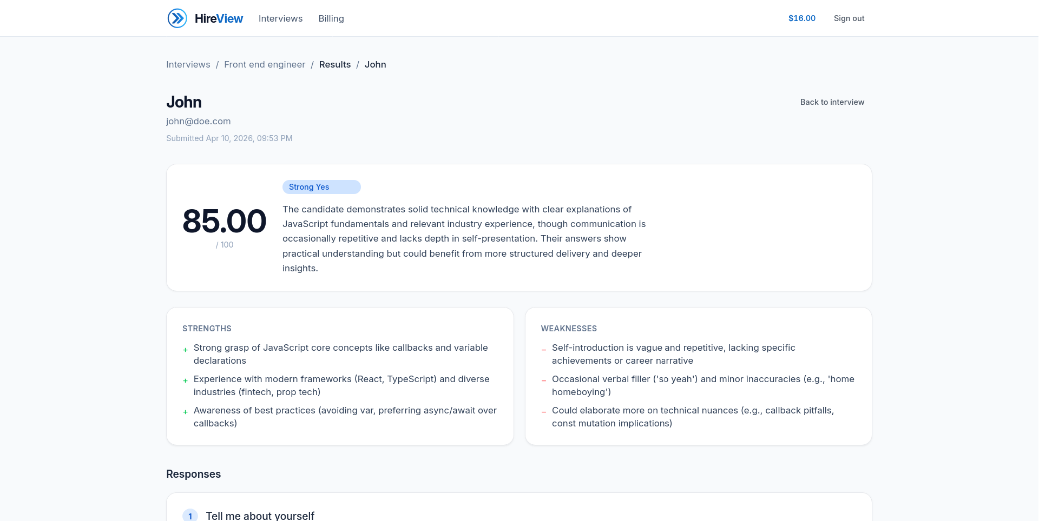Image resolution: width=1039 pixels, height=521 pixels.
Task: Click the numbered badge for question 1
Action: [190, 515]
